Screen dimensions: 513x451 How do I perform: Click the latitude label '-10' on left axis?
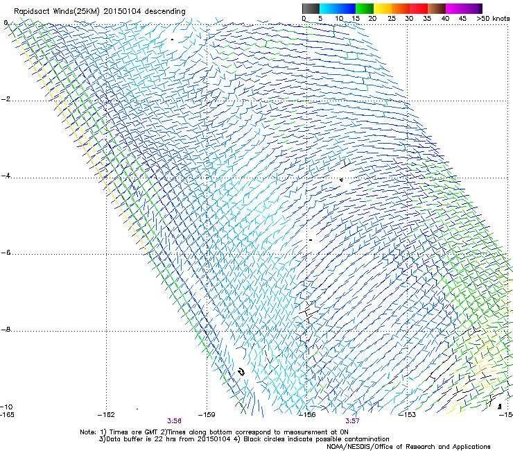[6, 407]
